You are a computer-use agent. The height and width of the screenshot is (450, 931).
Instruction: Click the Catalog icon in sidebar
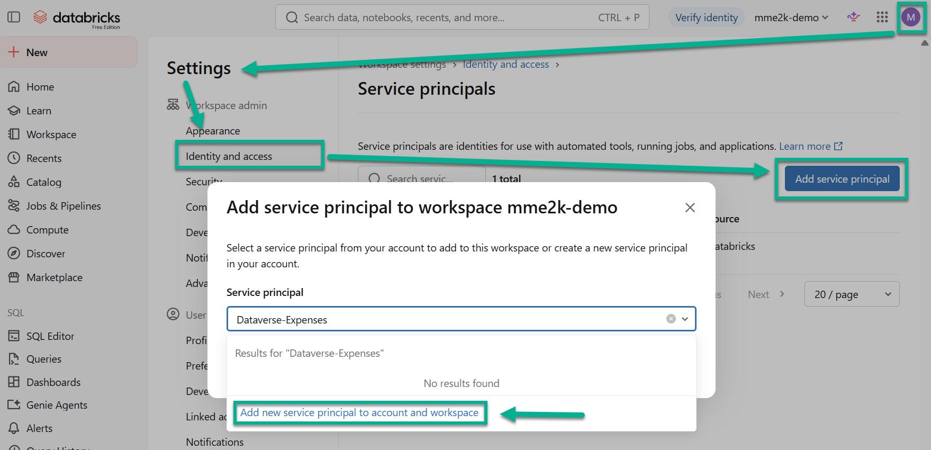[14, 182]
